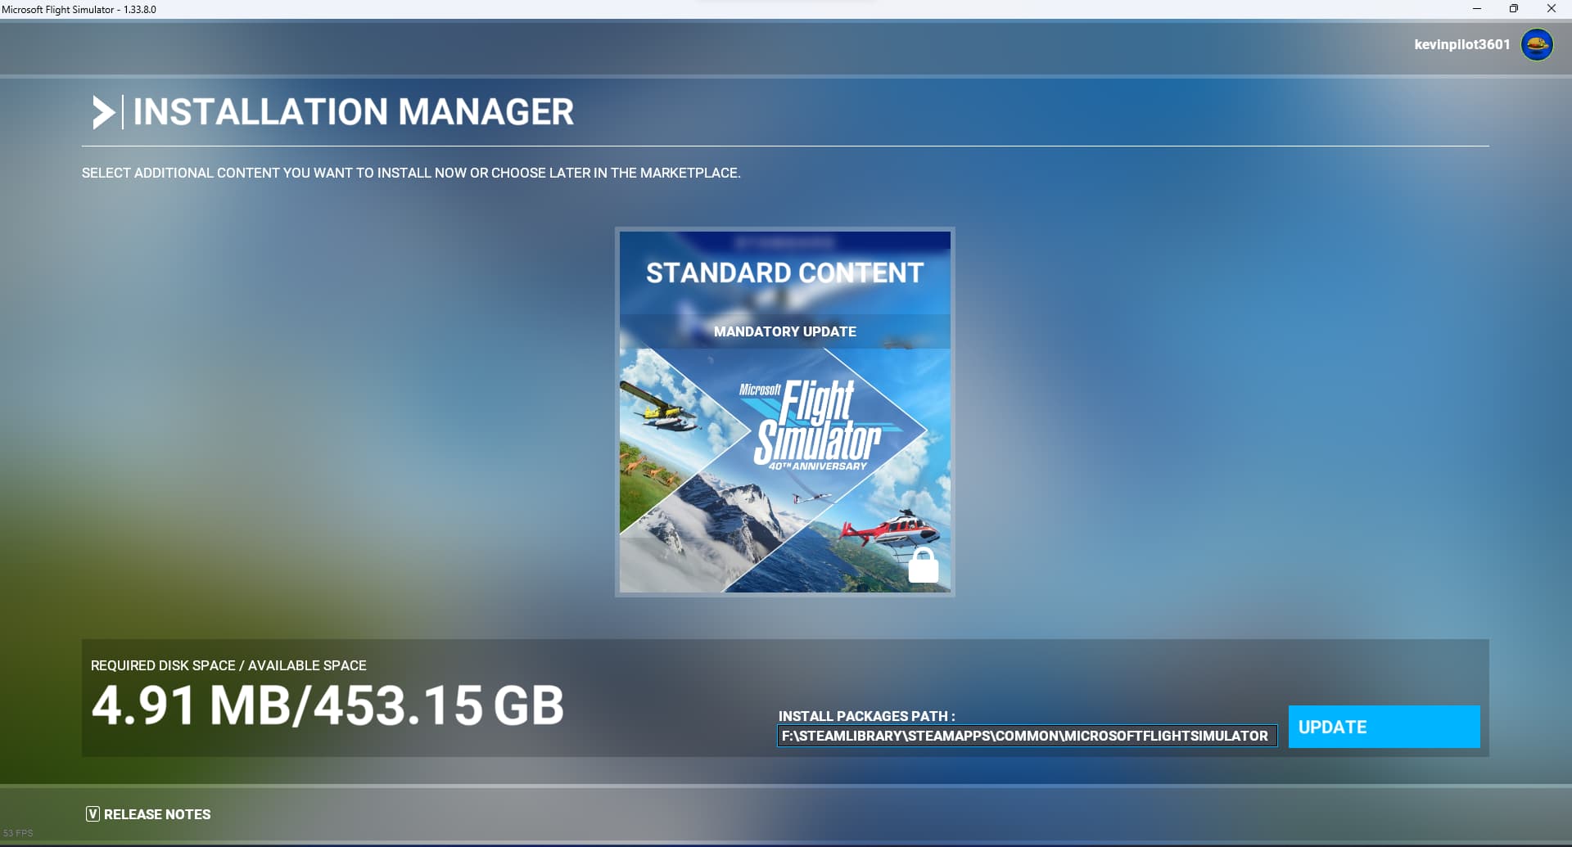Click the lock icon on Standard Content
Image resolution: width=1572 pixels, height=847 pixels.
(924, 565)
